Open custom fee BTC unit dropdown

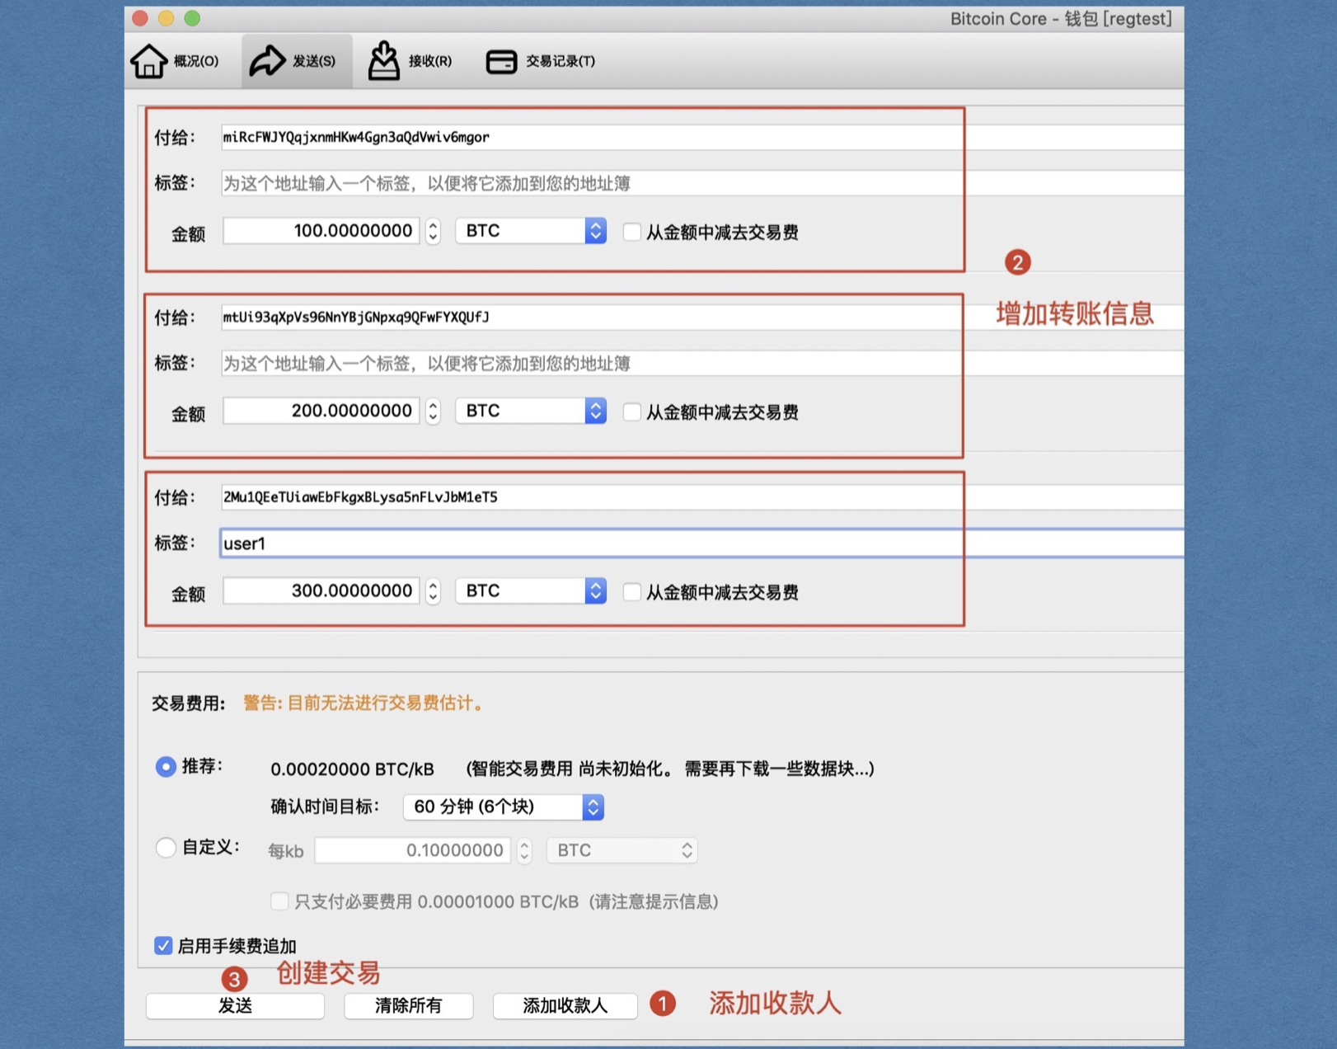622,850
